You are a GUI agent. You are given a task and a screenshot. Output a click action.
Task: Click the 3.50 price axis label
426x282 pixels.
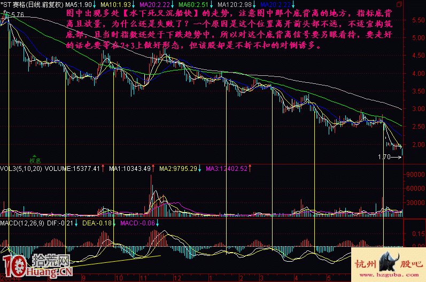pos(418,91)
